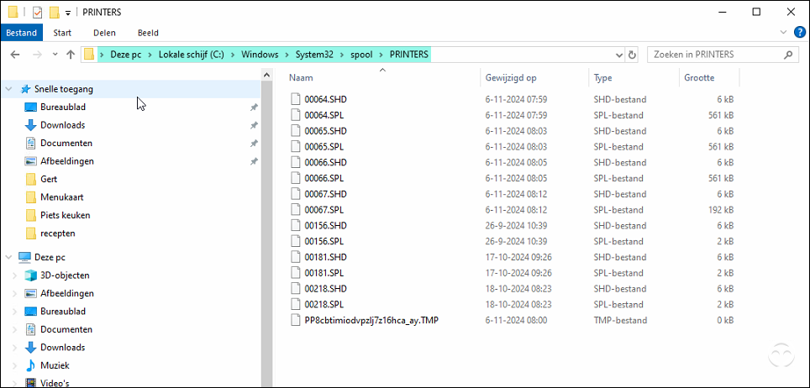Click the file icon beside 00065.SPL

coord(296,147)
